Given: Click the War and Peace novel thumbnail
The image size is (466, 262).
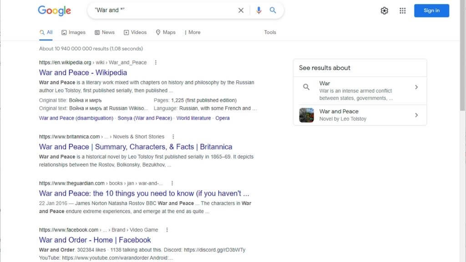Looking at the screenshot, I should coord(306,115).
